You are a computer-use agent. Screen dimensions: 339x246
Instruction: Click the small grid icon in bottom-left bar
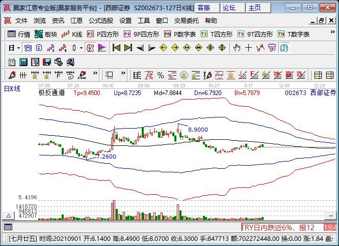(x=8, y=227)
